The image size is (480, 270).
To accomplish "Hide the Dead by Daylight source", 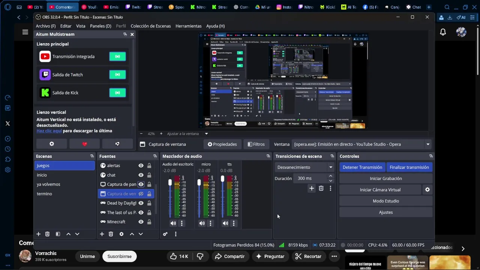I will tap(141, 203).
